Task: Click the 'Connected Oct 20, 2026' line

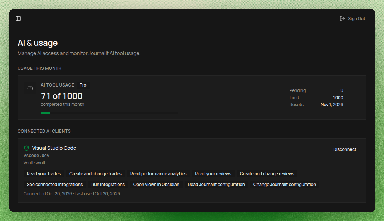Action: (x=72, y=194)
